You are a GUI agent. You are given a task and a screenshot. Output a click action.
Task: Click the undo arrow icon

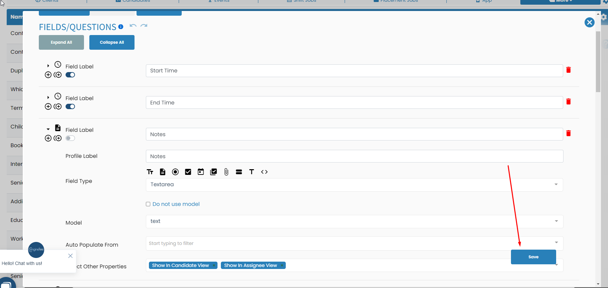[x=133, y=26]
